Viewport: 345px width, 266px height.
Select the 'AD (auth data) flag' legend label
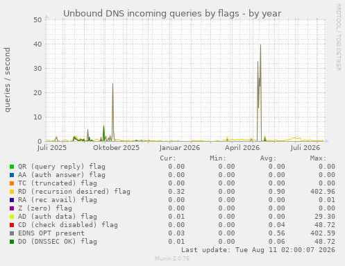[58, 217]
